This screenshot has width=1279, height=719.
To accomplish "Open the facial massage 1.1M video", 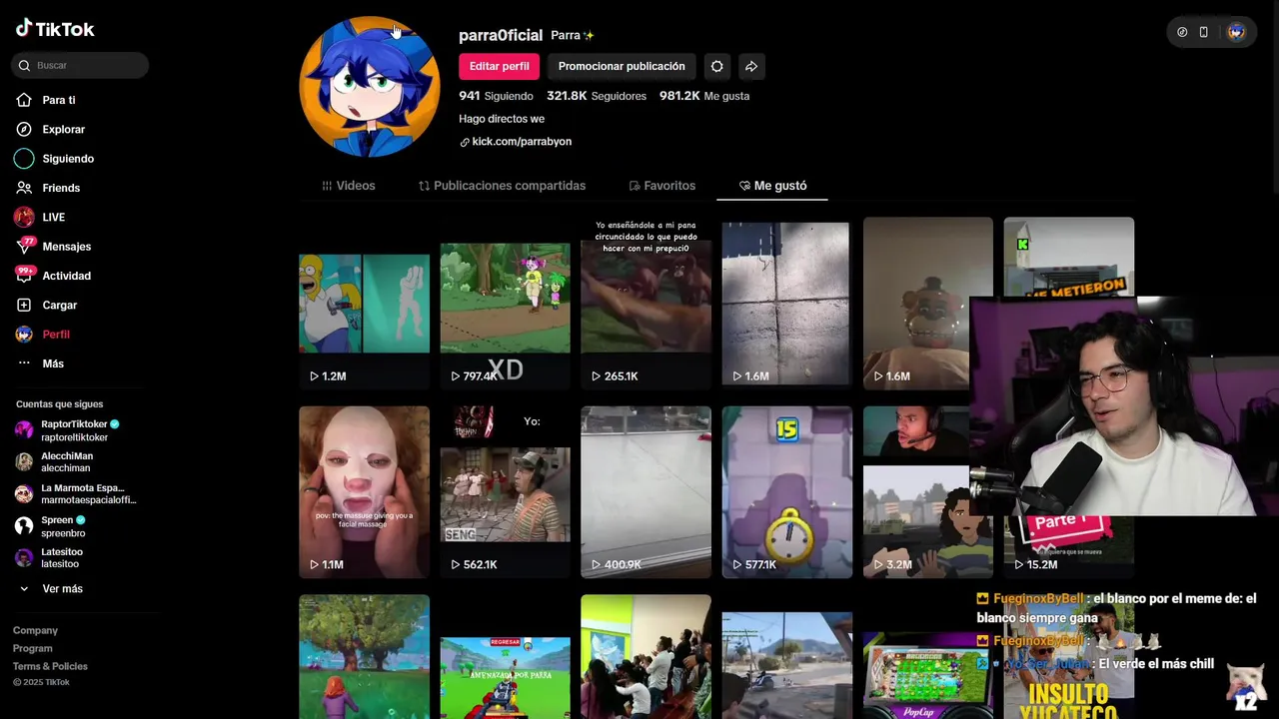I will (x=364, y=492).
